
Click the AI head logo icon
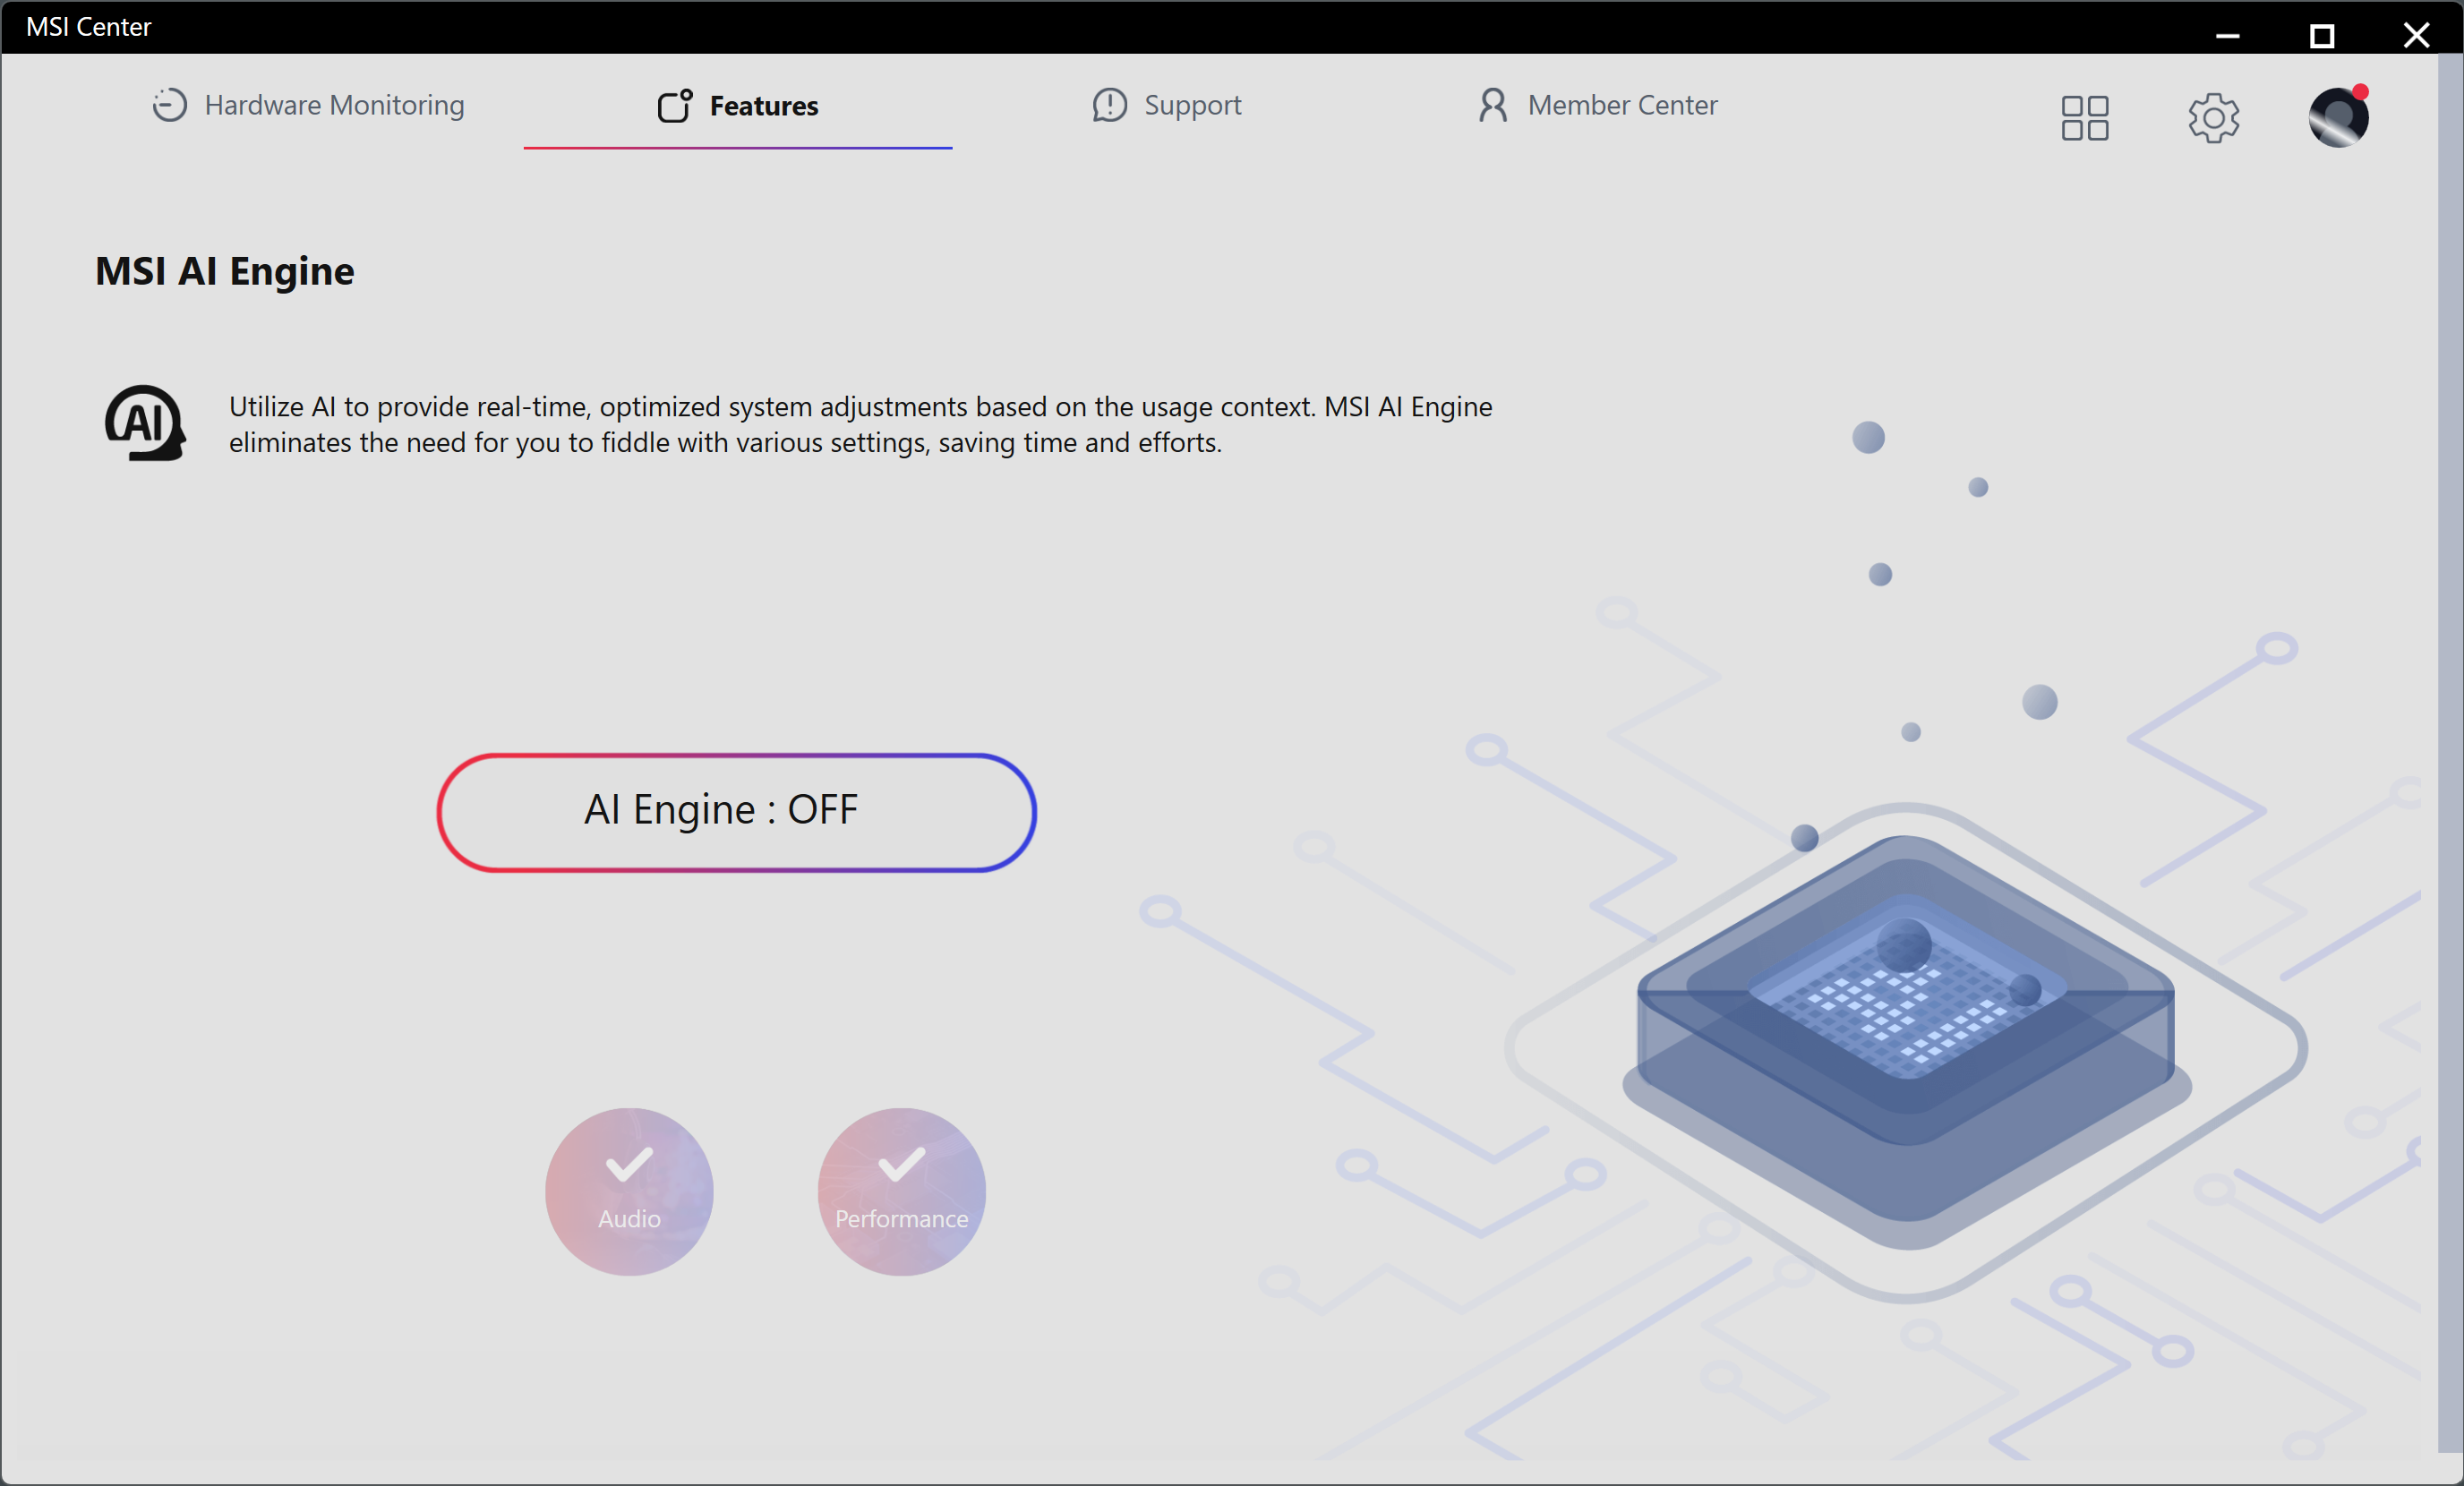tap(145, 423)
